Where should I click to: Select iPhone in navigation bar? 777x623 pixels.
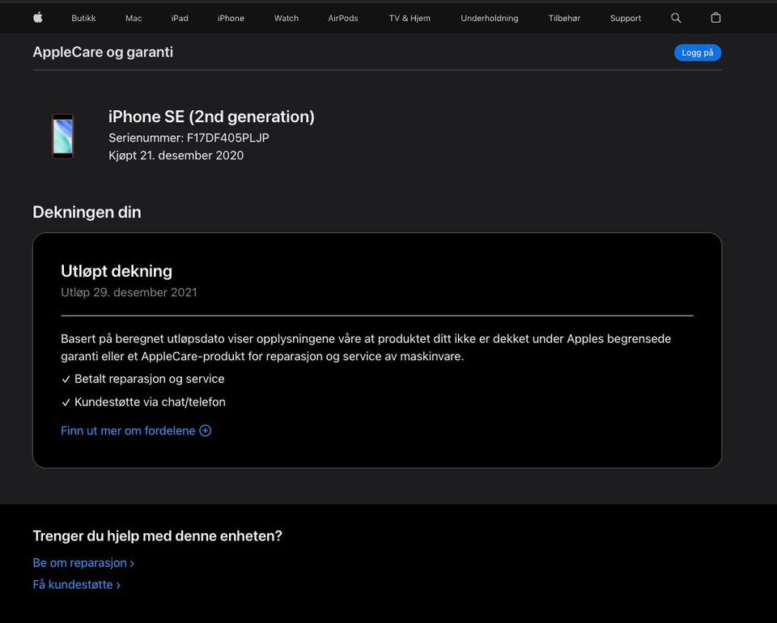tap(231, 19)
